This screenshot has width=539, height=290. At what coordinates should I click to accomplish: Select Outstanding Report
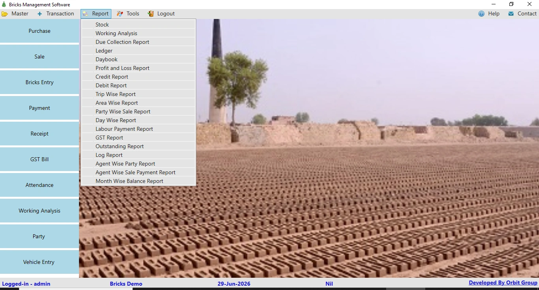(138, 146)
